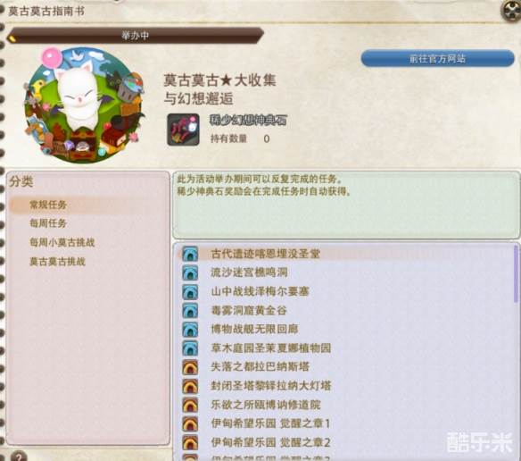
Task: Click the blue icon beside 毒雾洞窟黄金谷
Action: click(x=190, y=310)
